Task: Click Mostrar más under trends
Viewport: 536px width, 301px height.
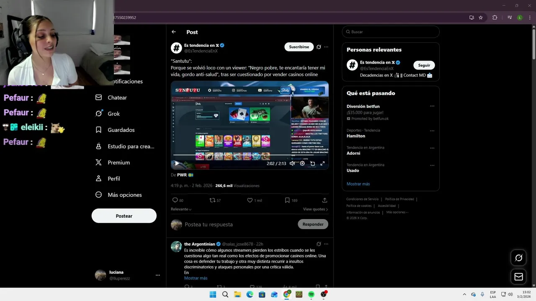Action: (358, 184)
